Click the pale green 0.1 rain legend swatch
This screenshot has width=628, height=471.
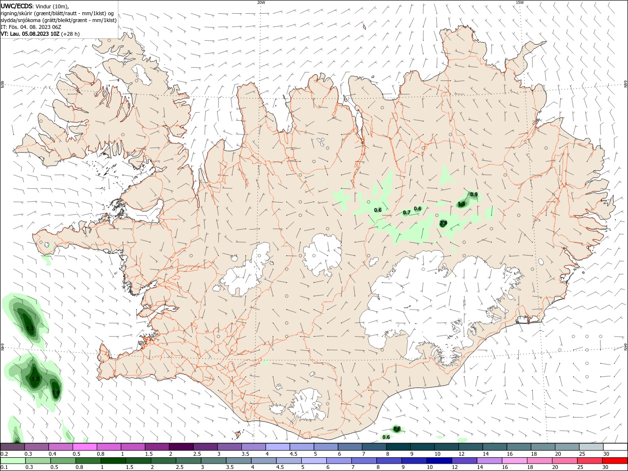click(x=13, y=461)
